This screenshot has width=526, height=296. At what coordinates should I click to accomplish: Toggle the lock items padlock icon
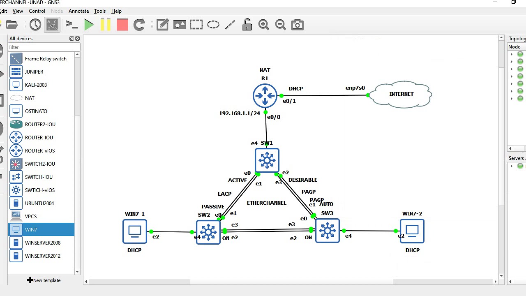247,25
